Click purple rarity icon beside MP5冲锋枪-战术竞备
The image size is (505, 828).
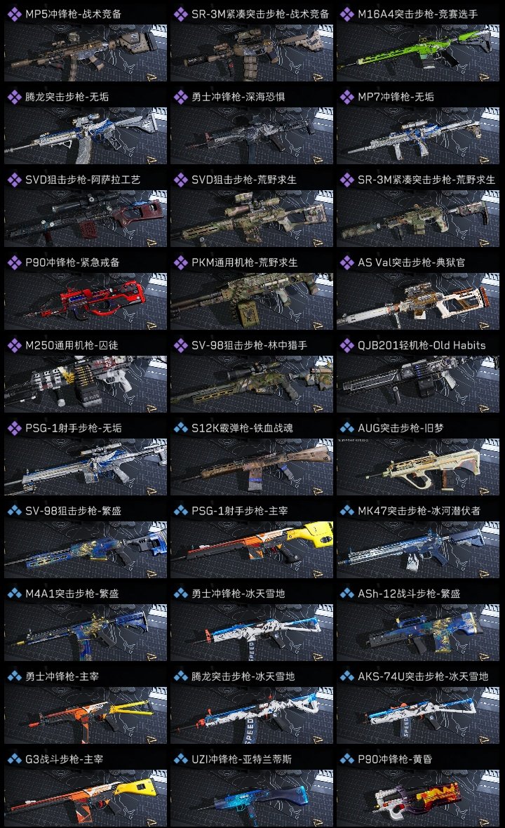[x=14, y=14]
